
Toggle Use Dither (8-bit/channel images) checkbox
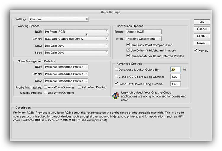click(x=128, y=50)
